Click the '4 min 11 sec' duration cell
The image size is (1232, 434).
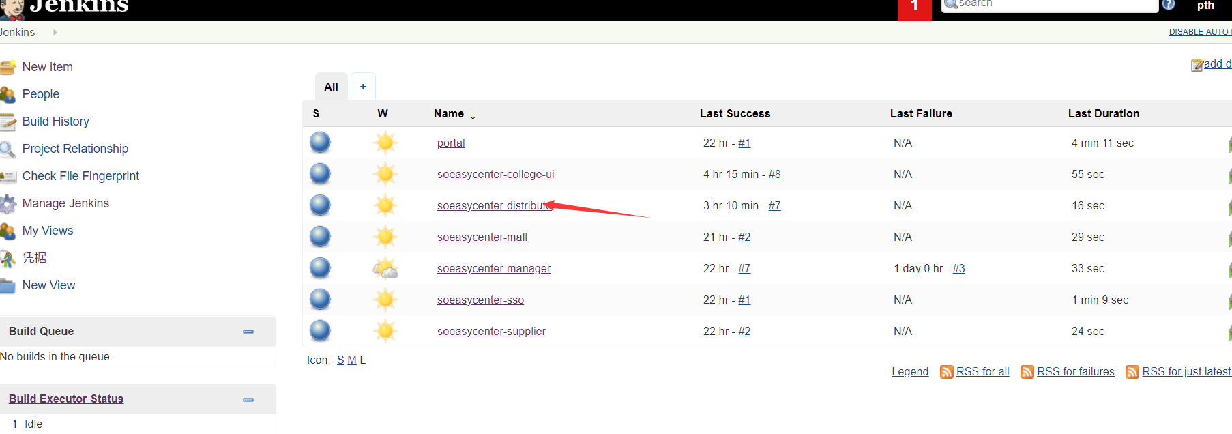coord(1102,143)
